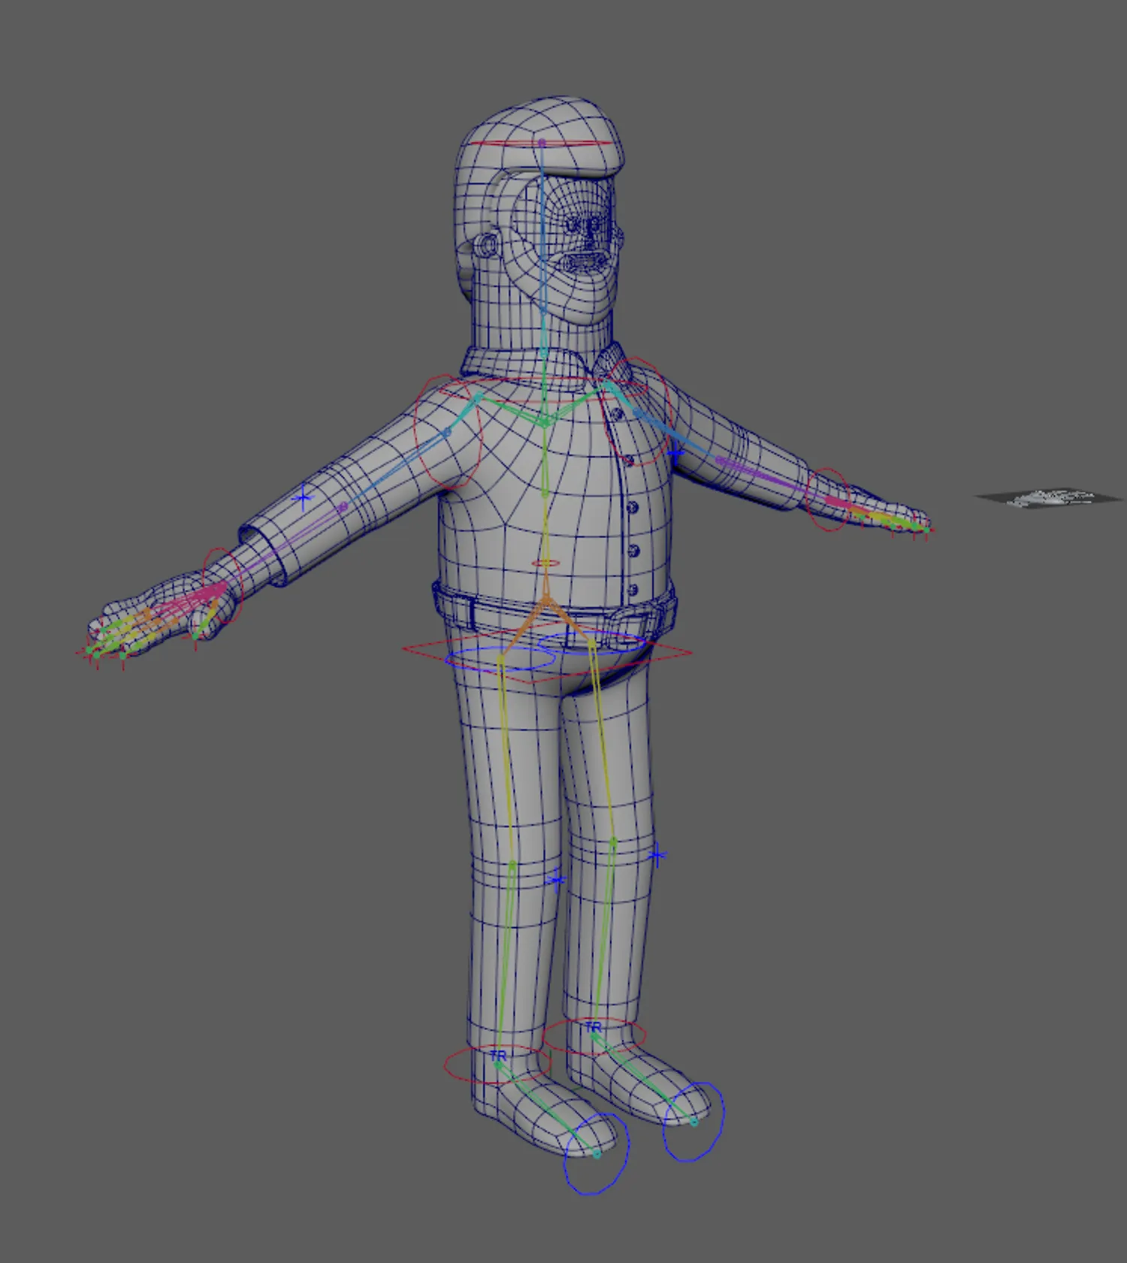
Task: Select the chest joint where clavicles meet
Action: [x=544, y=425]
